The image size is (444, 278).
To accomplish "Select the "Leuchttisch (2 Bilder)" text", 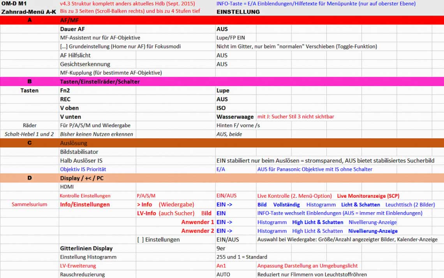I will (410, 205).
